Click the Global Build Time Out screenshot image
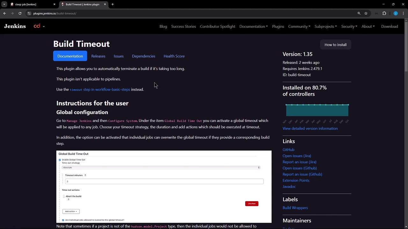 (164, 187)
